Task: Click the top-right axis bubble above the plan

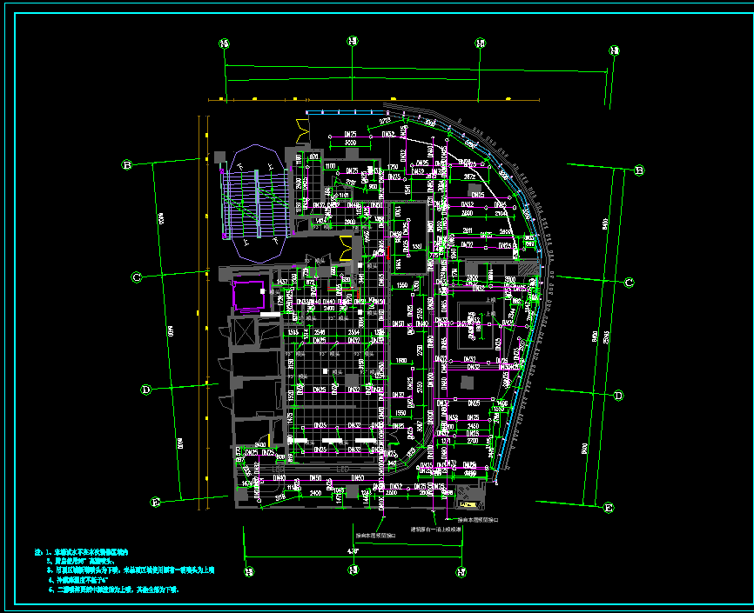Action: [614, 50]
